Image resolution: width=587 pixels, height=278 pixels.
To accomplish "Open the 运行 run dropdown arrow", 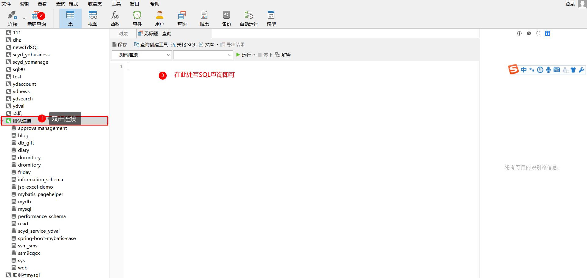I will click(x=254, y=55).
